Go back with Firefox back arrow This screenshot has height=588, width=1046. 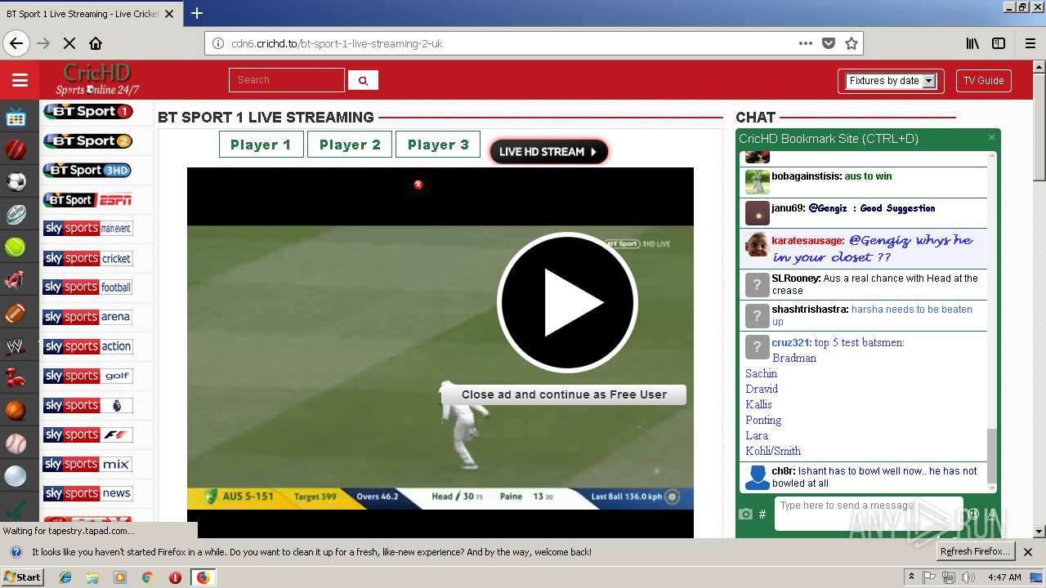click(x=16, y=43)
